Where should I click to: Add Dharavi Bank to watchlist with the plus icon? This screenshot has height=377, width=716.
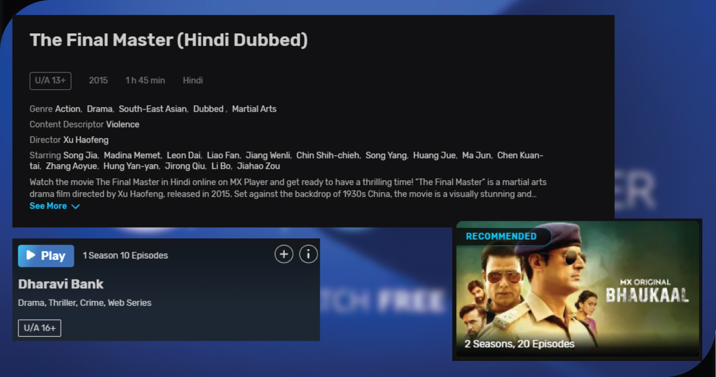click(x=284, y=255)
